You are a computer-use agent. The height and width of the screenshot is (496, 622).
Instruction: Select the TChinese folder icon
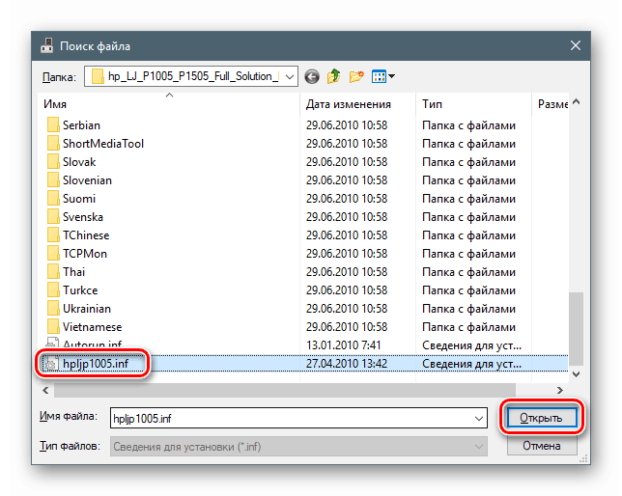coord(53,234)
